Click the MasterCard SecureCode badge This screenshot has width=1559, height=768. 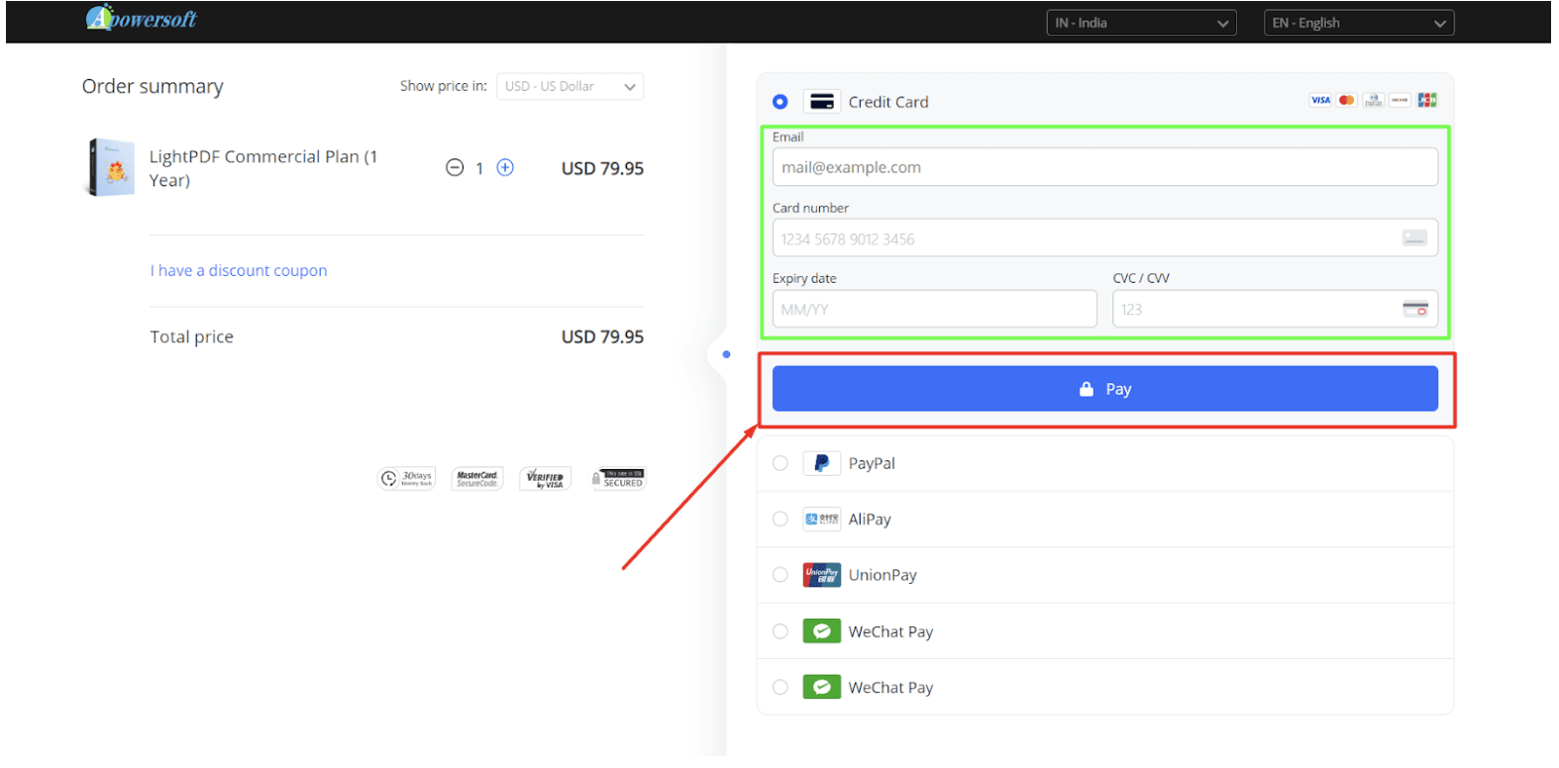(477, 479)
